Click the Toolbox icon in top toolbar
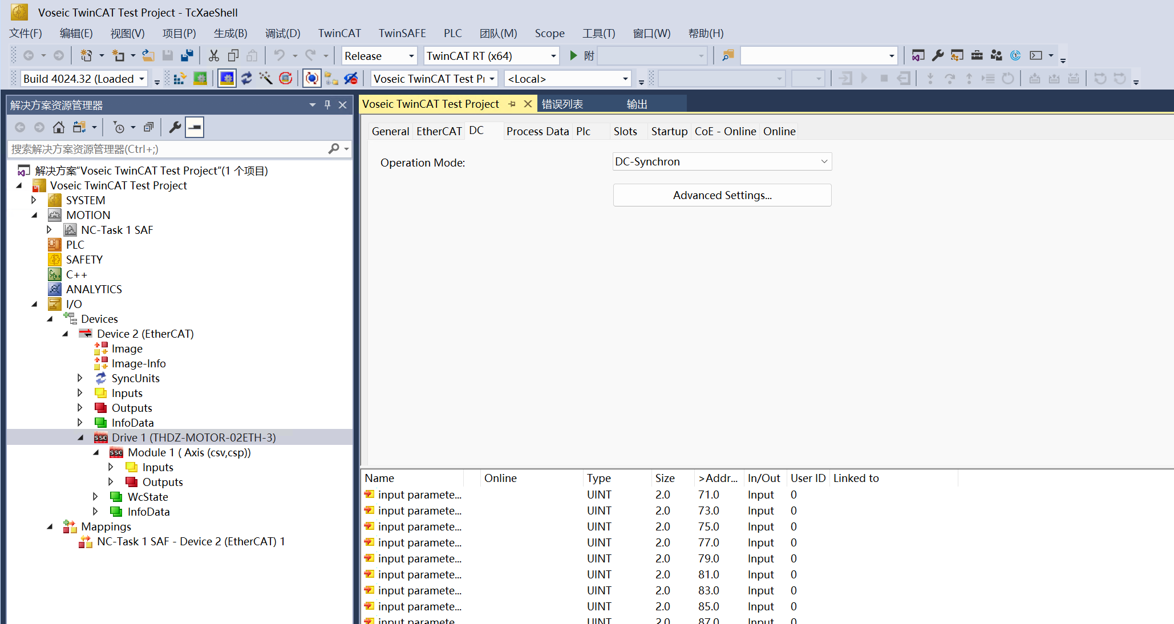 click(977, 56)
